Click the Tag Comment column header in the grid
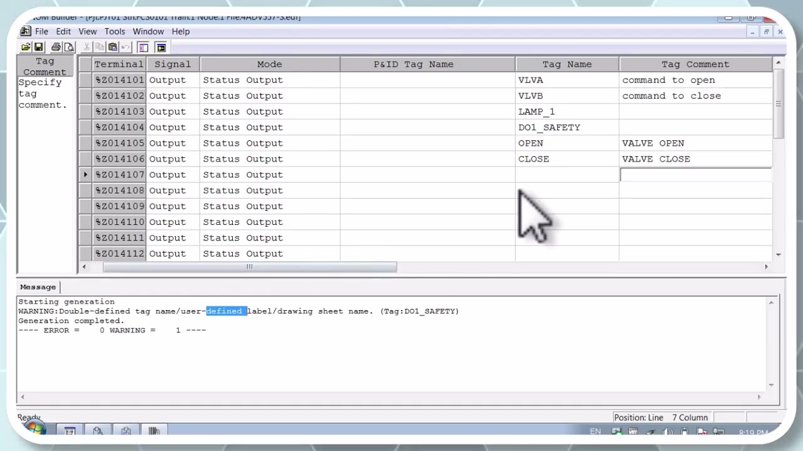Screen dimensions: 803x451 [x=695, y=64]
